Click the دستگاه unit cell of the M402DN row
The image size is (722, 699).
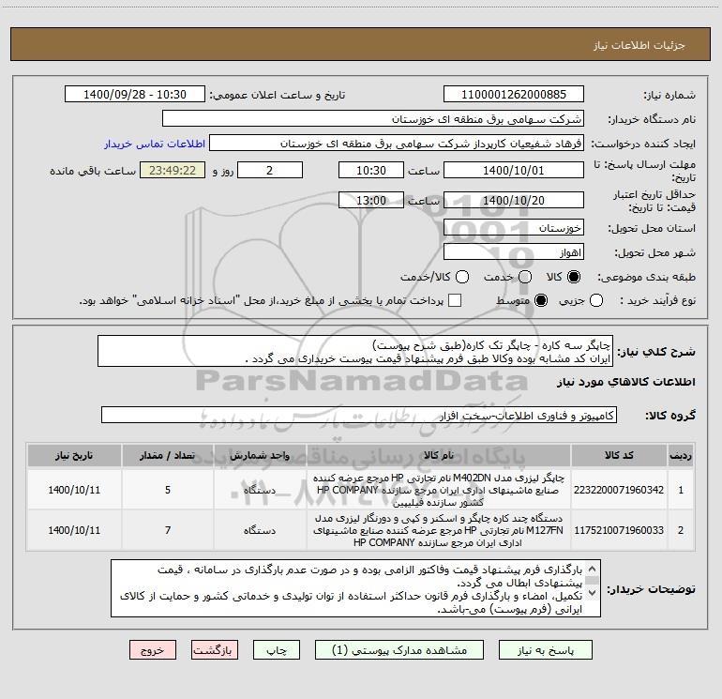pyautogui.click(x=260, y=490)
